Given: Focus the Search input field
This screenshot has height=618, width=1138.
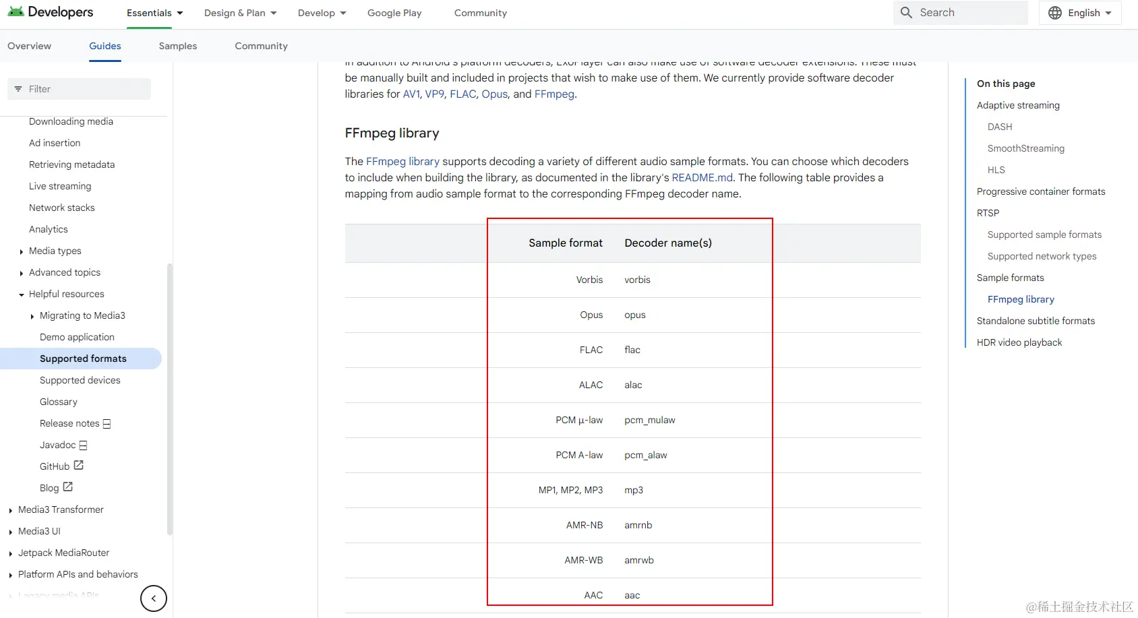Looking at the screenshot, I should [x=961, y=13].
